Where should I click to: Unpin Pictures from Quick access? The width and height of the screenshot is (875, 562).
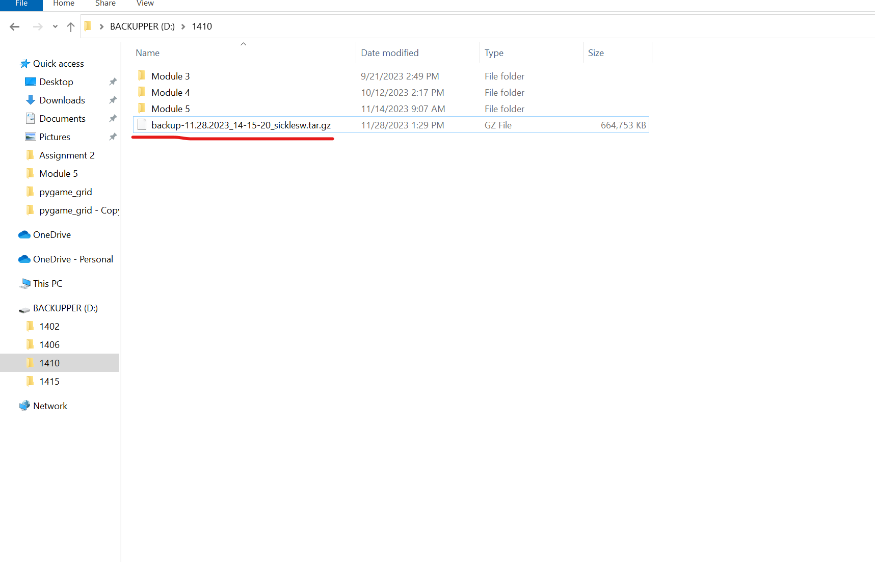click(x=113, y=137)
